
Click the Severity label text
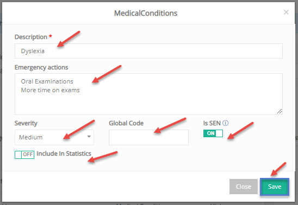click(x=26, y=123)
